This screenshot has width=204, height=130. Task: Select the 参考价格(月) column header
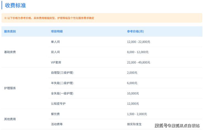pyautogui.click(x=135, y=31)
